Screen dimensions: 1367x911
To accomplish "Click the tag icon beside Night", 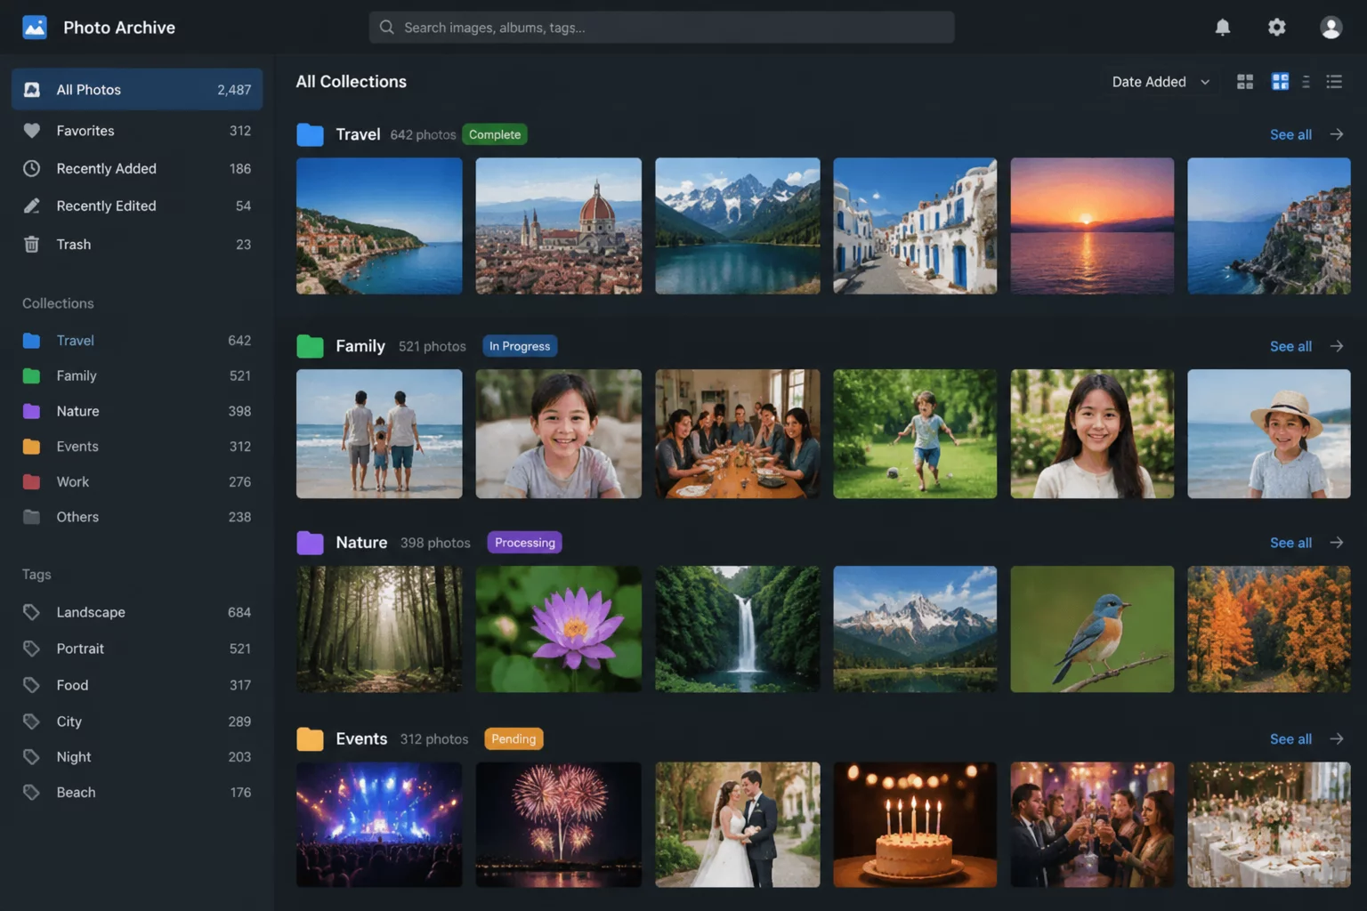I will 32,757.
